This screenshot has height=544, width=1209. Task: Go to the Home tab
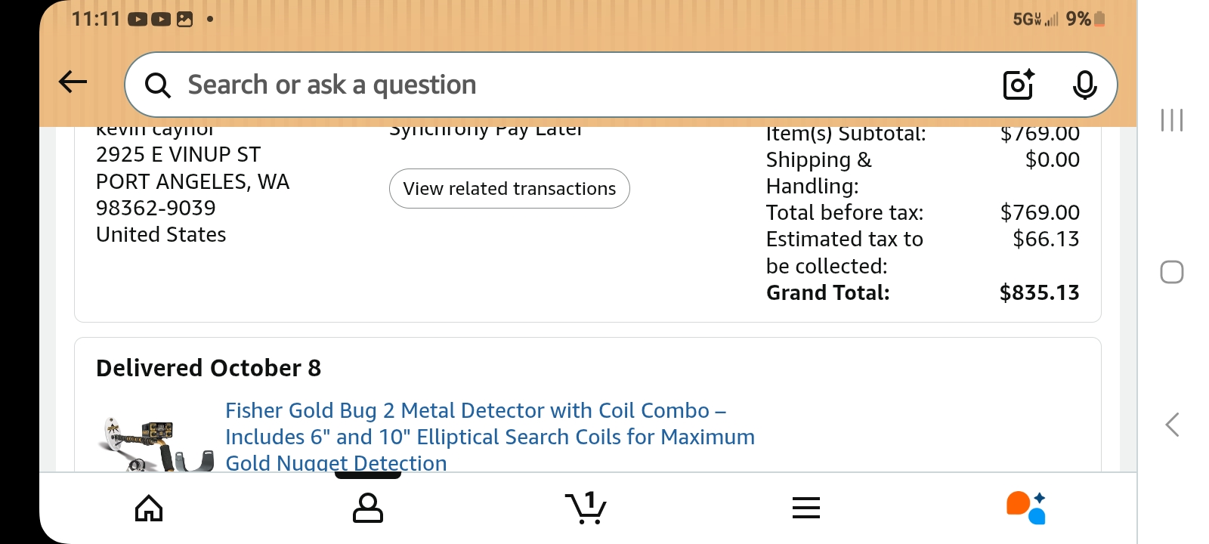coord(149,508)
